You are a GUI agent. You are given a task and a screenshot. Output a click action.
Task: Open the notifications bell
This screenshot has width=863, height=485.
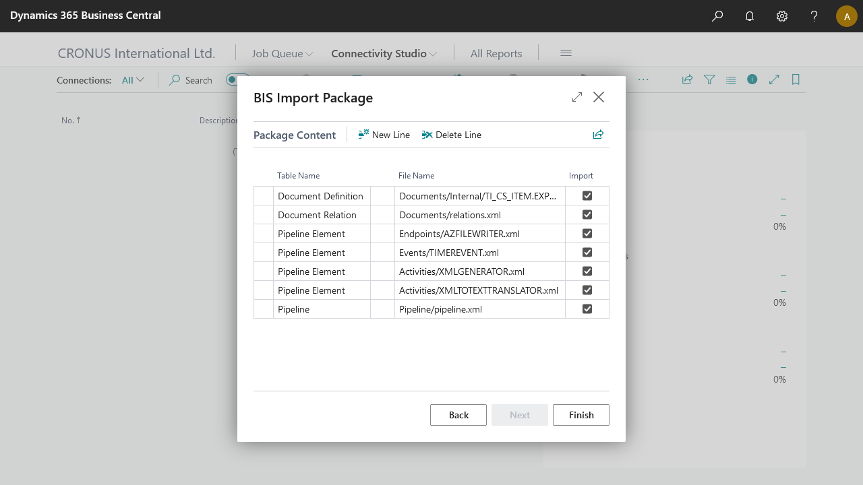(750, 15)
